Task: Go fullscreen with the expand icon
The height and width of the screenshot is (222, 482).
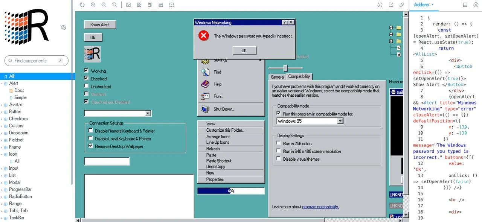Action: click(x=380, y=5)
